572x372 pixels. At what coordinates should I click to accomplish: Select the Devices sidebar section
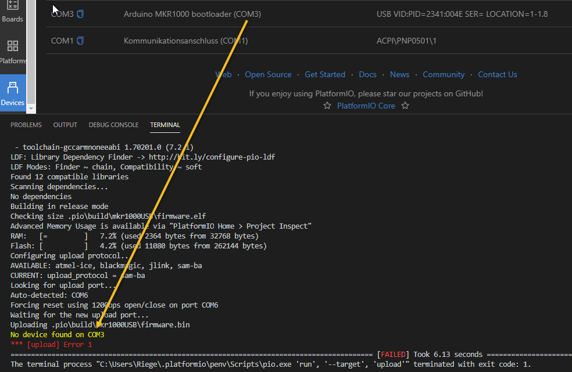pyautogui.click(x=12, y=93)
